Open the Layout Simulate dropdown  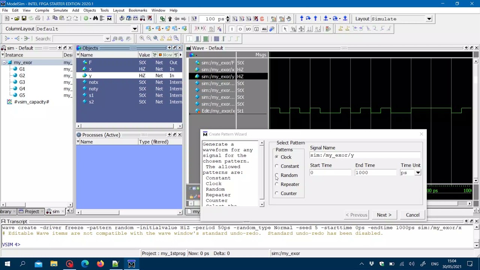(429, 19)
